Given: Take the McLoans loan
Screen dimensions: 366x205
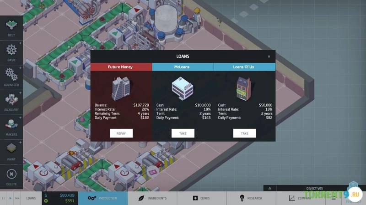Looking at the screenshot, I should (183, 133).
